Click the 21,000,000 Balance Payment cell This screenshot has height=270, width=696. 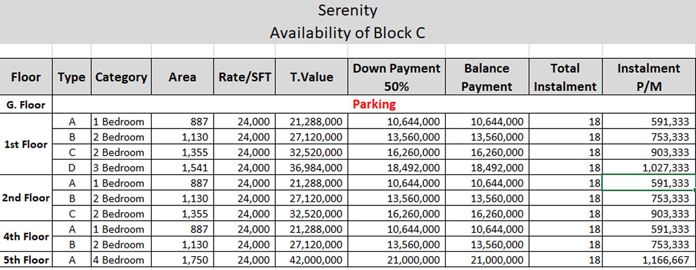click(487, 260)
